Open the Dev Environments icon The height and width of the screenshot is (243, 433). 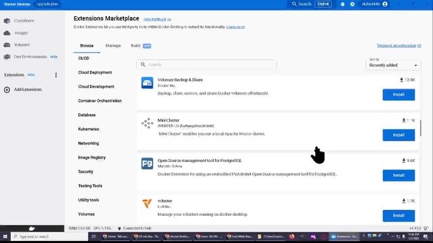(x=7, y=57)
